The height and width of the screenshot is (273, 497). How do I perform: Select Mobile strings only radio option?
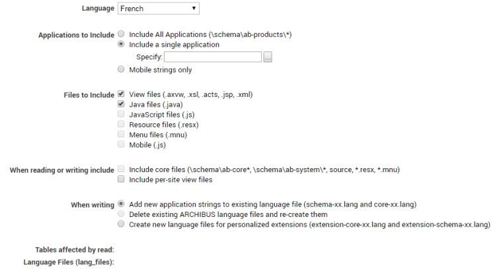pyautogui.click(x=121, y=69)
